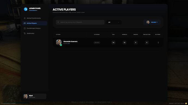Click the Jail column header
The width and height of the screenshot is (188, 105).
113,34
